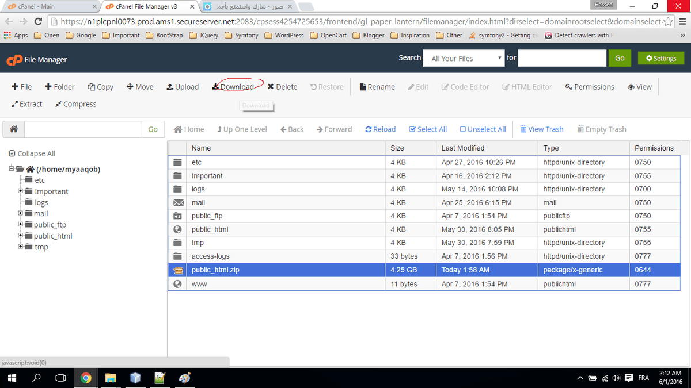Click the green search Go button
This screenshot has height=388, width=691.
(620, 58)
